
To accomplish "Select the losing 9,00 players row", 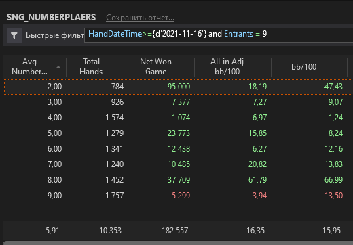I will click(x=179, y=196).
